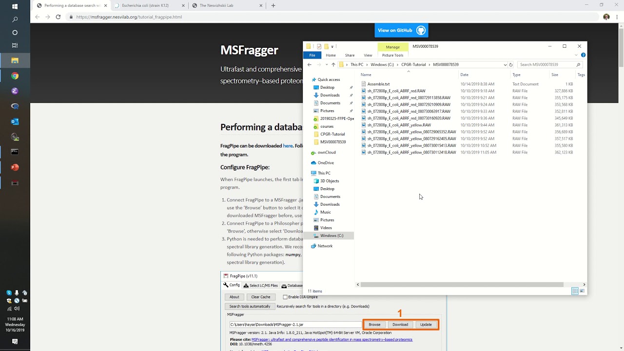Open Outlook from the taskbar
Image resolution: width=624 pixels, height=351 pixels.
(15, 121)
